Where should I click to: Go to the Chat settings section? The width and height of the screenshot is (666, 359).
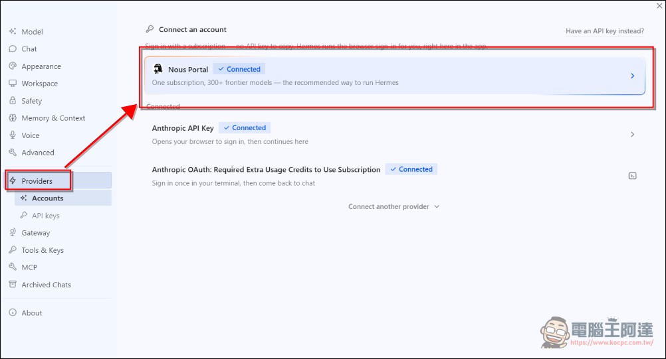click(58, 48)
